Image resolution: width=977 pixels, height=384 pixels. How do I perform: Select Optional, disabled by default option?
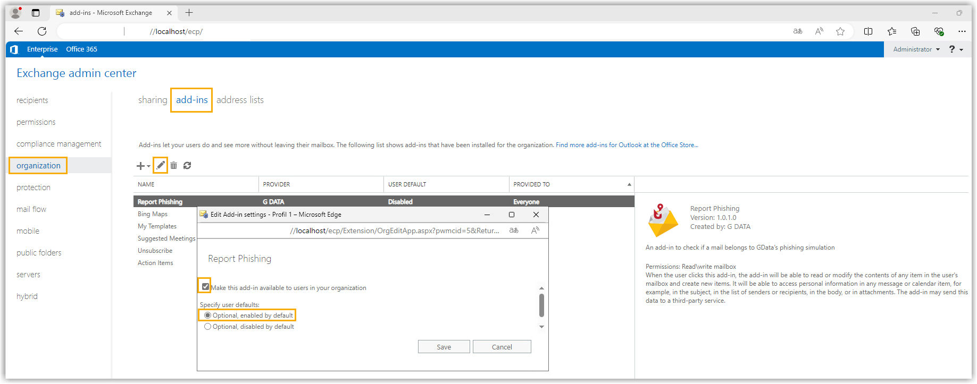(x=207, y=327)
